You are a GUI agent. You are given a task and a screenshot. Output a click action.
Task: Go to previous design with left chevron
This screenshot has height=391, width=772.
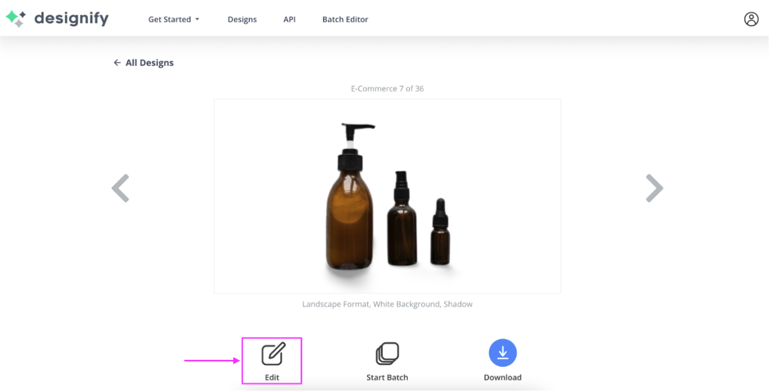(x=120, y=188)
